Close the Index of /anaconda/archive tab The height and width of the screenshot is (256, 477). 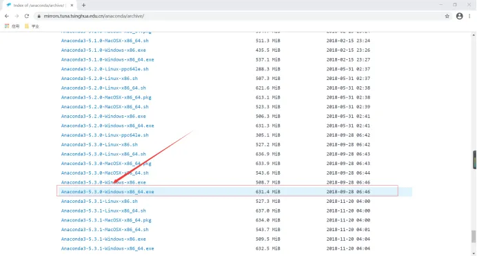pos(72,5)
